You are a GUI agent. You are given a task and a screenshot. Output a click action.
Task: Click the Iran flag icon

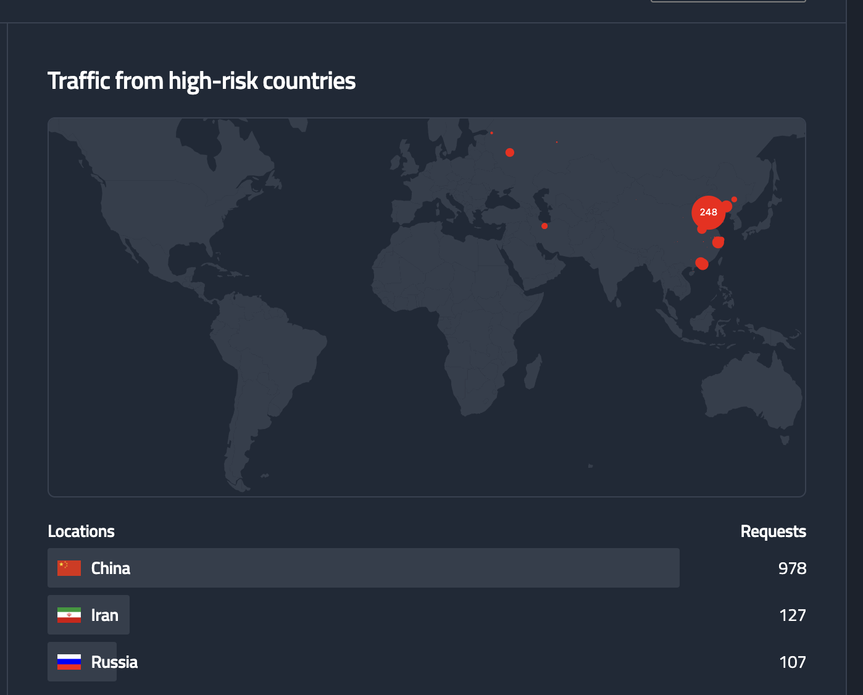pos(69,615)
